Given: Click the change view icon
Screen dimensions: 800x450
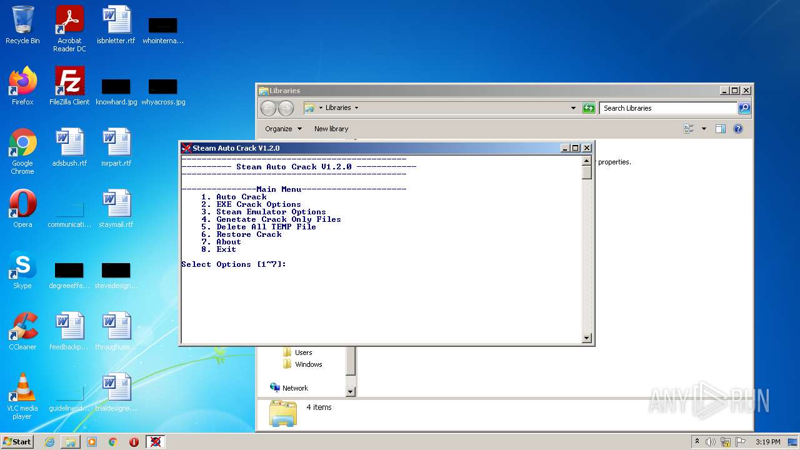Looking at the screenshot, I should click(x=689, y=129).
